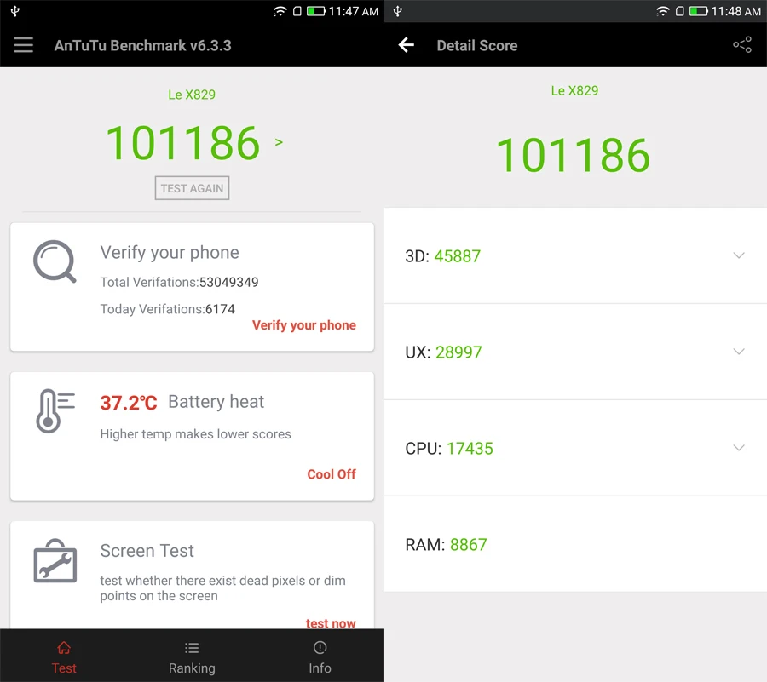
Task: Tap the 11:48 AM clock
Action: click(x=735, y=11)
